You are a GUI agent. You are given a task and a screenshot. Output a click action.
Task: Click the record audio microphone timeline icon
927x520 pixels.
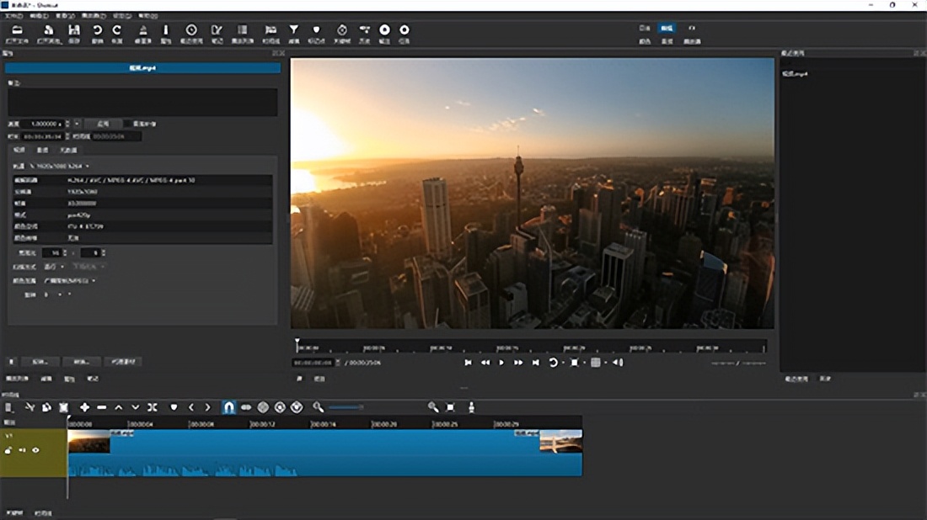pyautogui.click(x=471, y=407)
